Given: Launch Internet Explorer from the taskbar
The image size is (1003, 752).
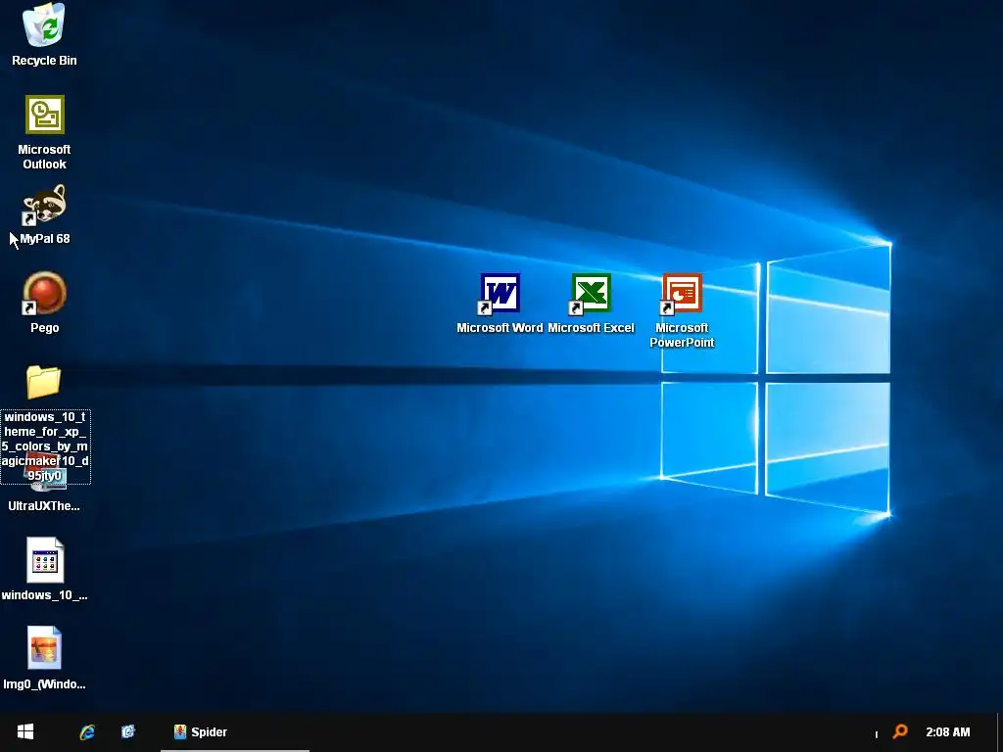Looking at the screenshot, I should point(87,732).
